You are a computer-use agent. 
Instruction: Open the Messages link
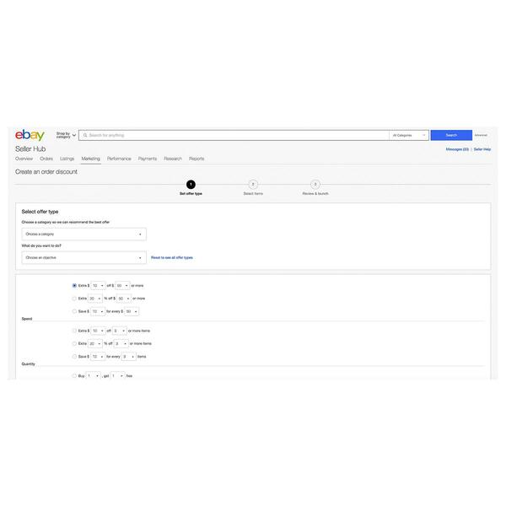pyautogui.click(x=457, y=149)
